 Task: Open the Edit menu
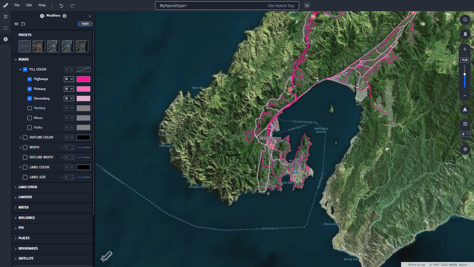pos(29,5)
